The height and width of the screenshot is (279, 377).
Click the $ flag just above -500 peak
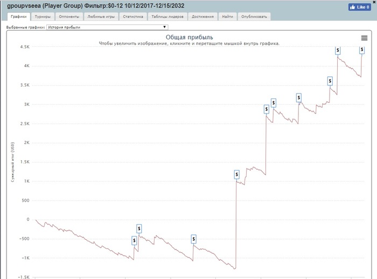(x=139, y=228)
